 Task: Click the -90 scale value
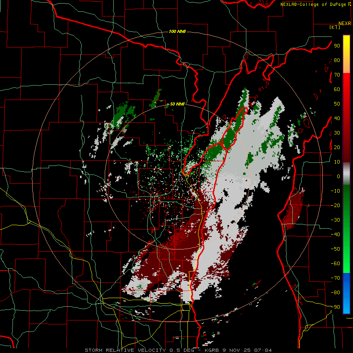pos(335,307)
